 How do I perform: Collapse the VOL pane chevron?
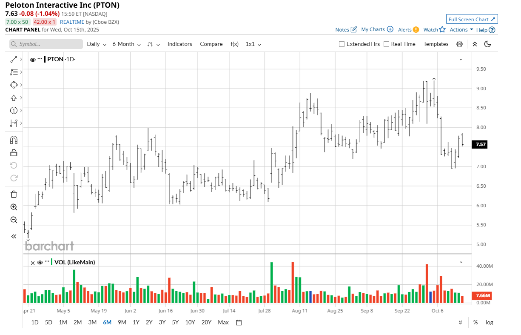(461, 263)
